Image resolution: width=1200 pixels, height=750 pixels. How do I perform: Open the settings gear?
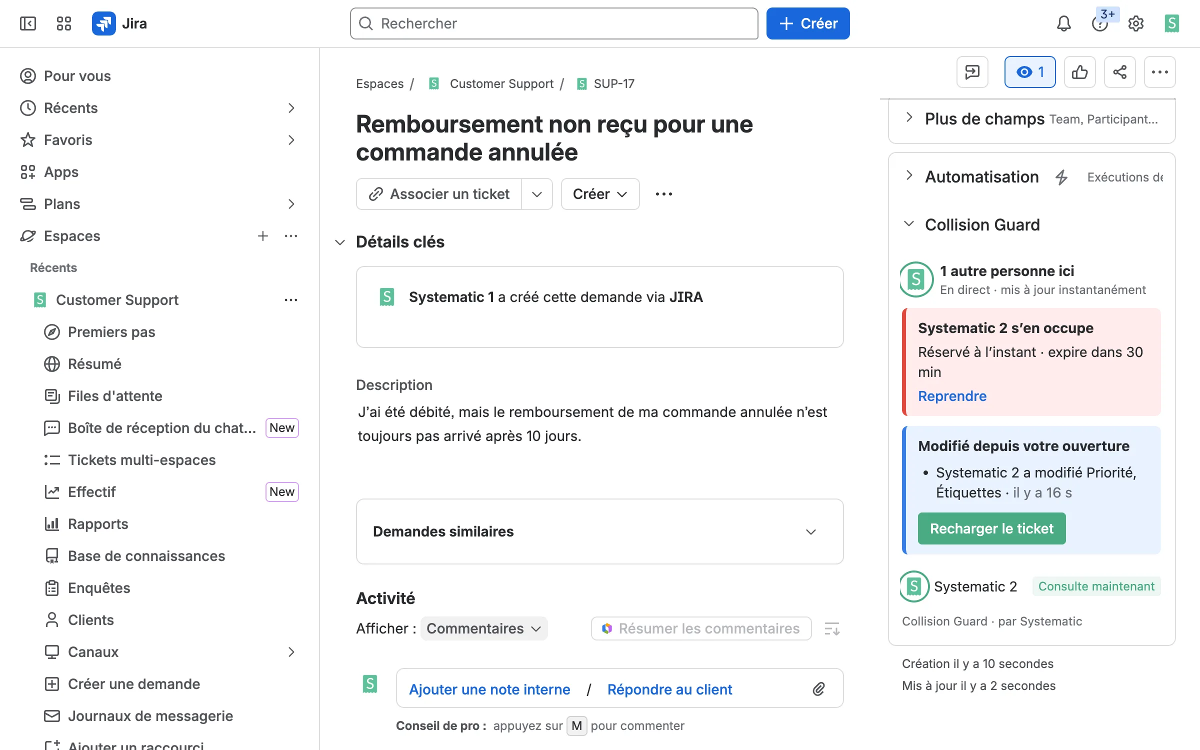click(1136, 23)
